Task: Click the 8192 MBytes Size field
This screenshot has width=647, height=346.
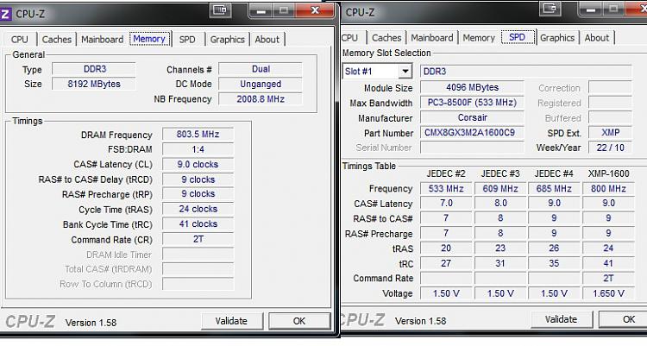Action: coord(94,84)
